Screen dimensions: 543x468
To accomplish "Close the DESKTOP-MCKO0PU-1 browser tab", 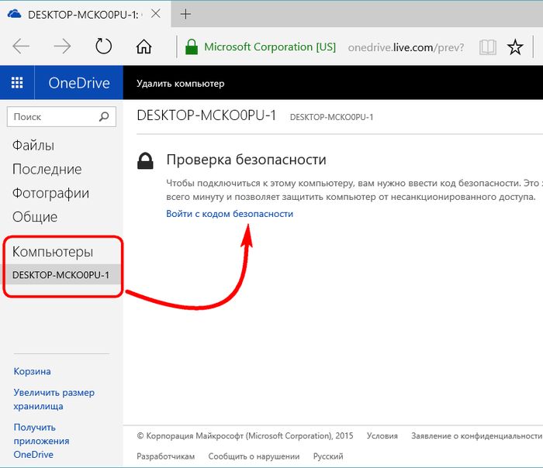I will point(156,14).
